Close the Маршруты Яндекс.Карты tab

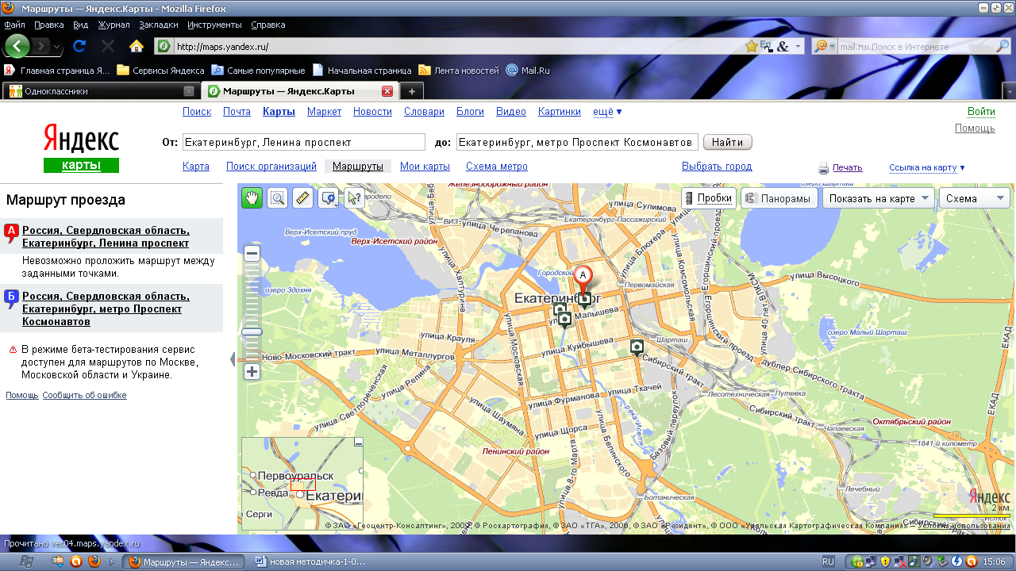click(x=387, y=91)
